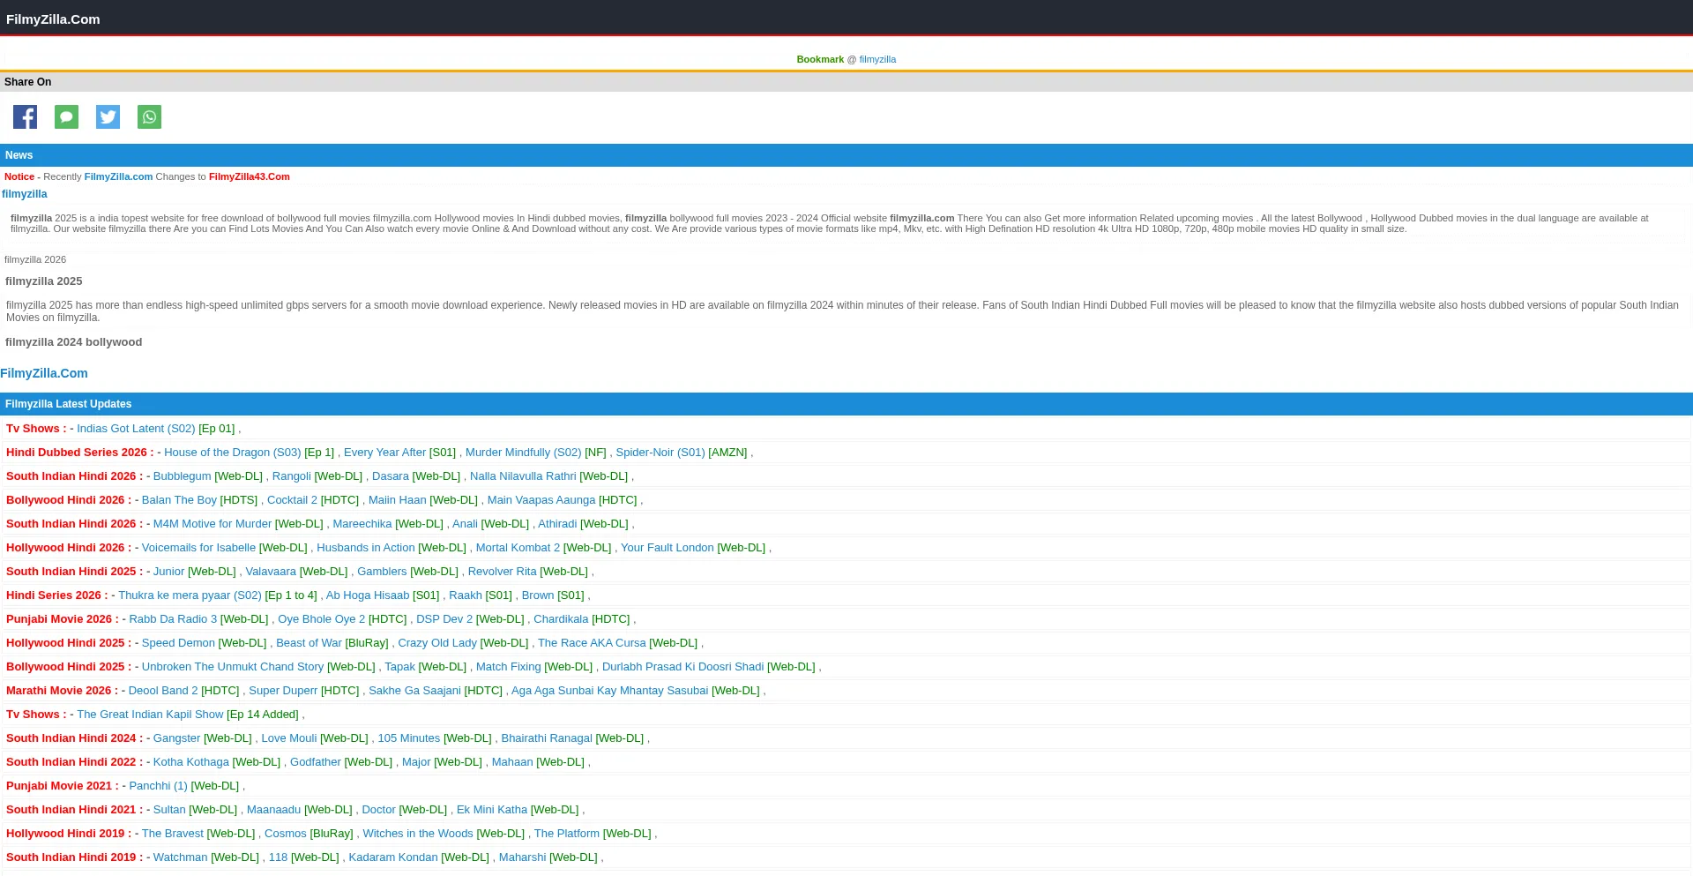This screenshot has width=1693, height=876.
Task: Open the Valavaara link
Action: tap(271, 572)
